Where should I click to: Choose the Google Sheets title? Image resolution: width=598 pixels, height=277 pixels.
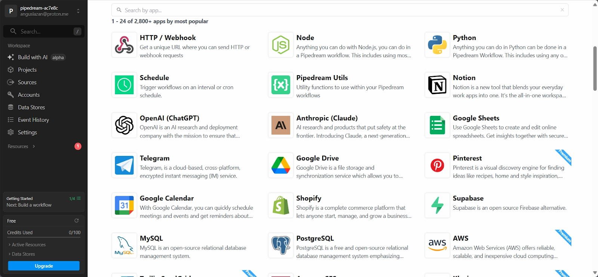pos(476,118)
